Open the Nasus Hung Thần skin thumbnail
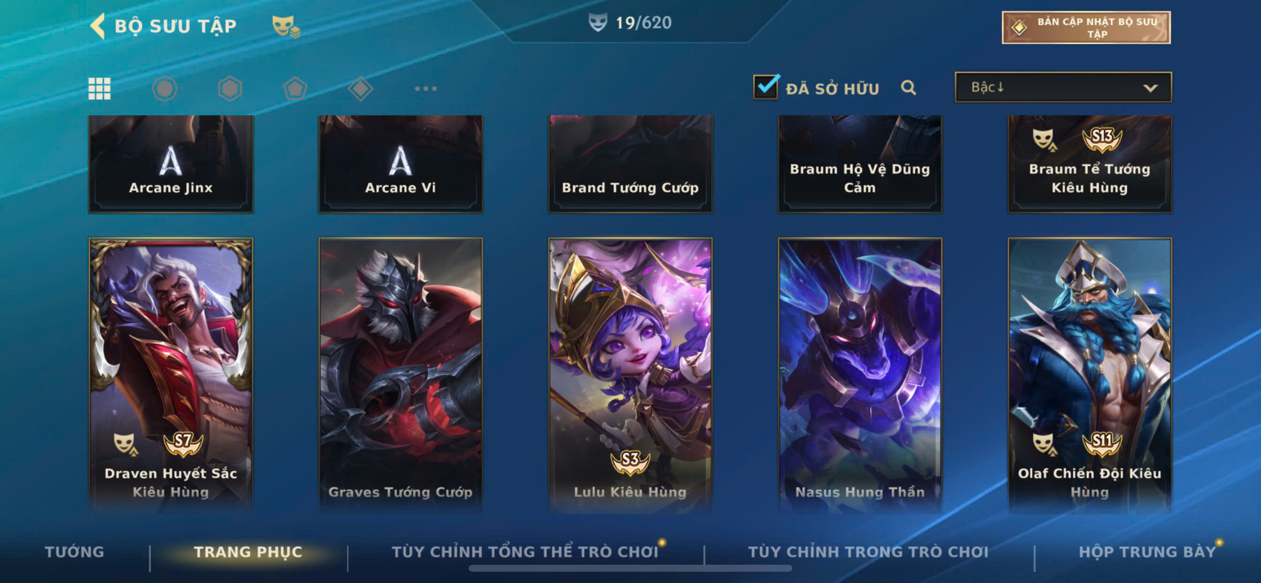The width and height of the screenshot is (1261, 583). (859, 375)
